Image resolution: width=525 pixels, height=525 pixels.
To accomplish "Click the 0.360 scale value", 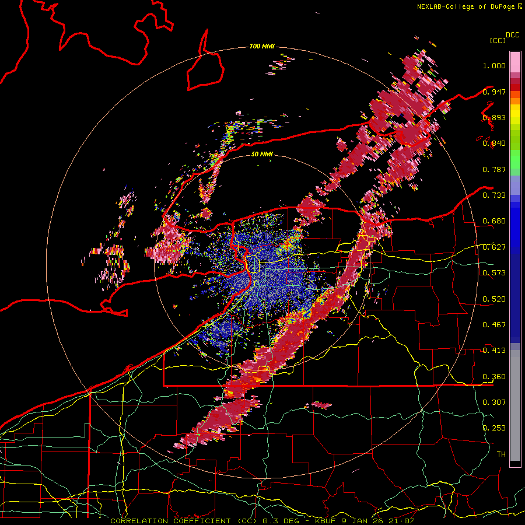I will click(494, 377).
